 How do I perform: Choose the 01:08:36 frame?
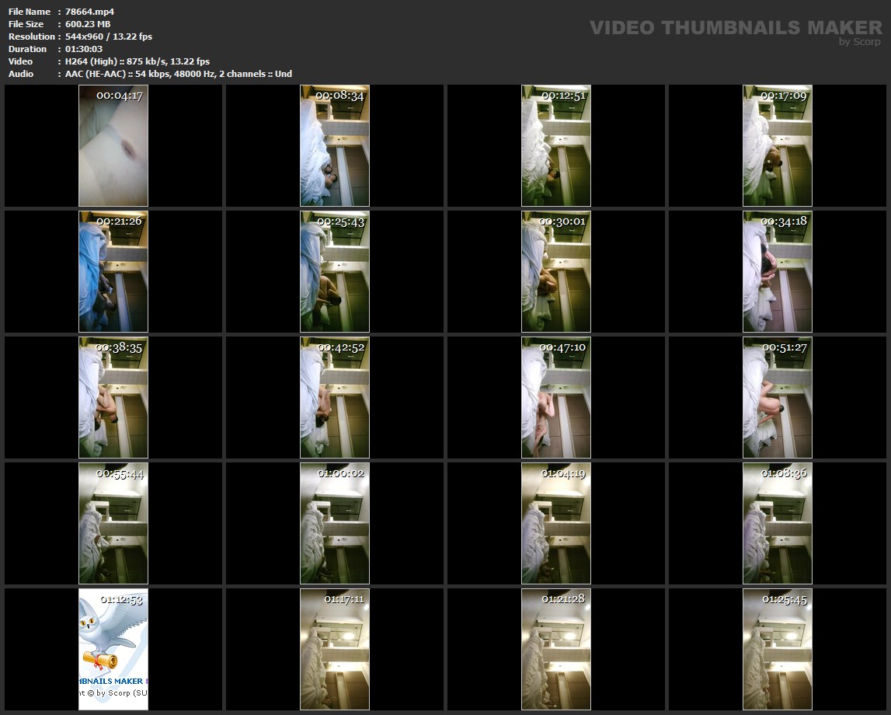tap(778, 523)
